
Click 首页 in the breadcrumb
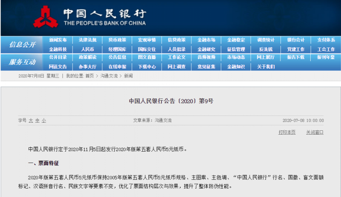click(90, 76)
